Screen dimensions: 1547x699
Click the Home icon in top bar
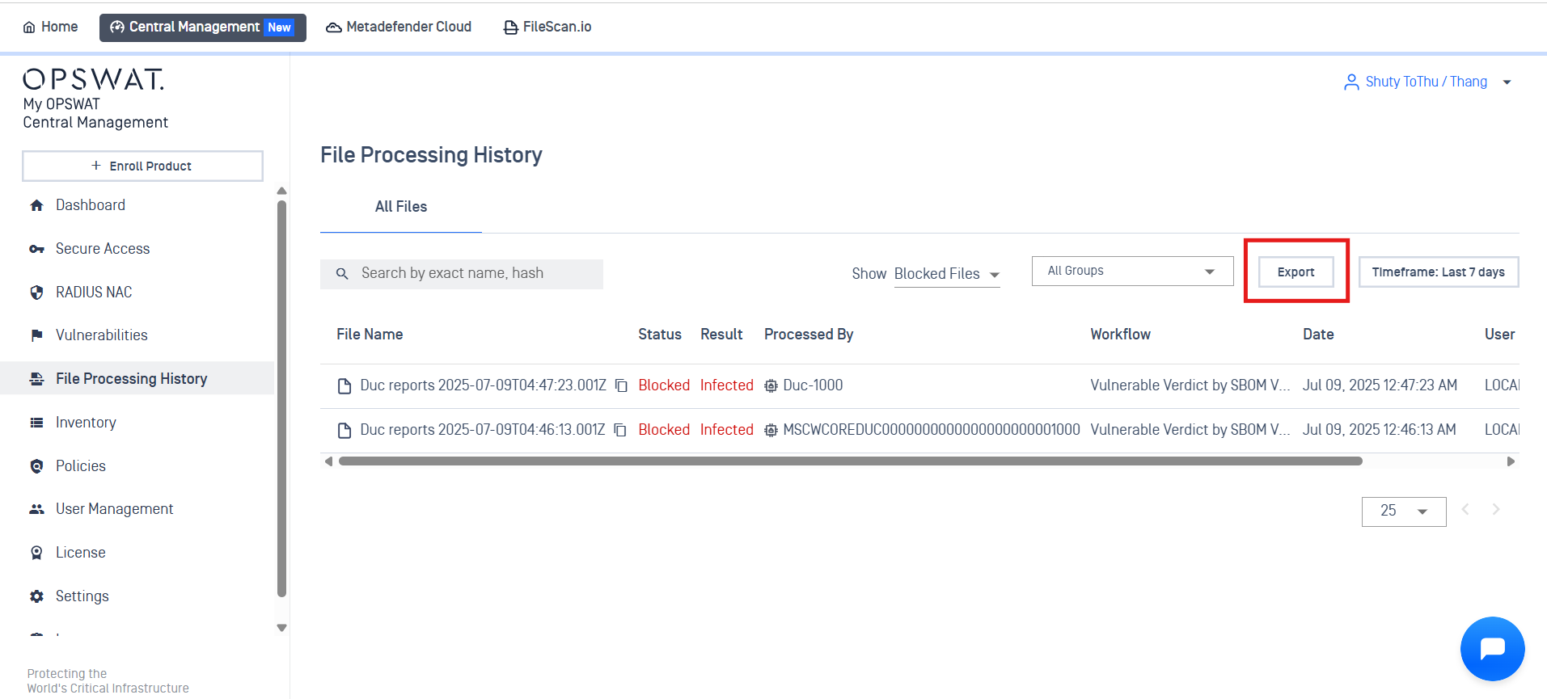coord(29,27)
